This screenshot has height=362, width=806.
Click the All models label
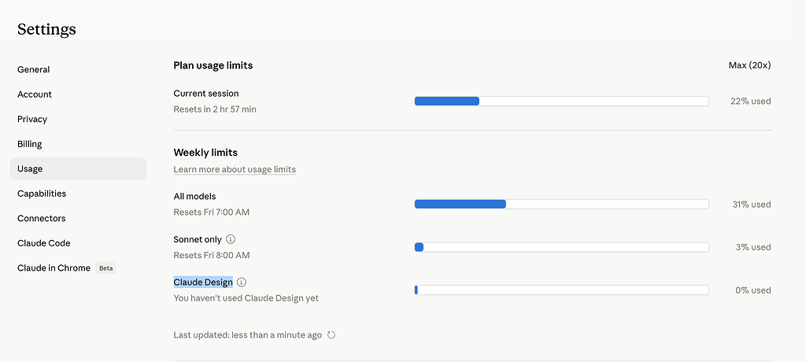194,196
